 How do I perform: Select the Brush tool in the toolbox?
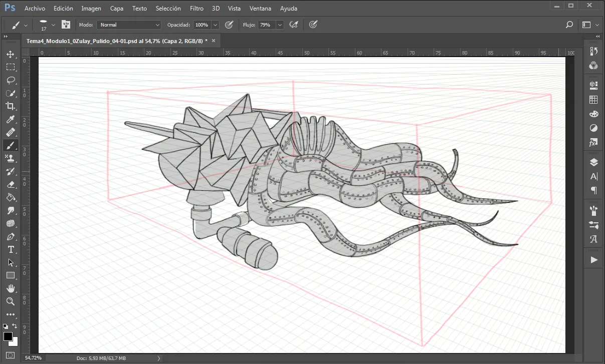(x=11, y=145)
